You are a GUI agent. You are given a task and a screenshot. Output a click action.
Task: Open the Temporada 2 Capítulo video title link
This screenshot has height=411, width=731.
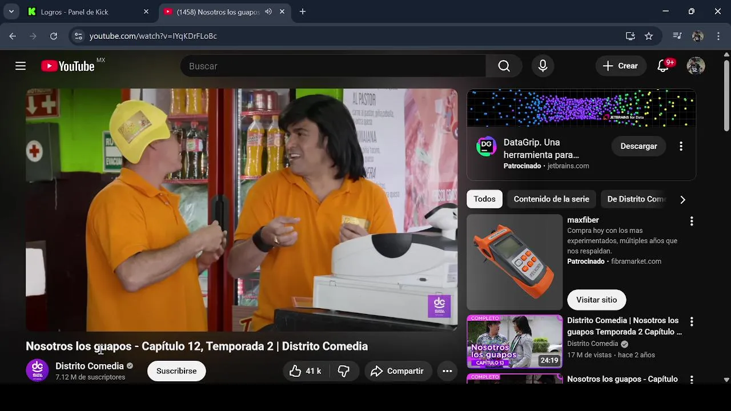pos(624,326)
